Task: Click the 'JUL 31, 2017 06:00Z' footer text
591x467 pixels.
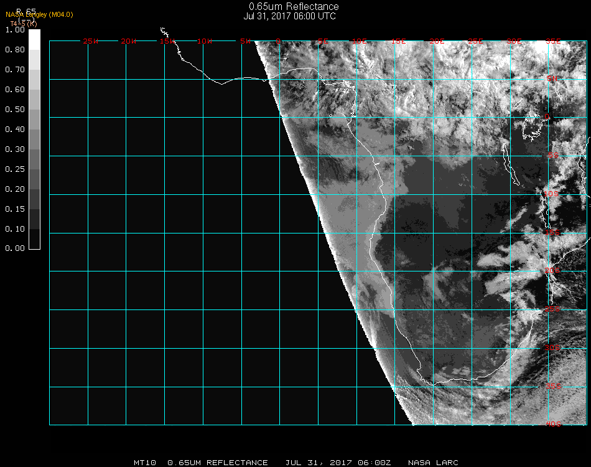Action: click(x=338, y=463)
